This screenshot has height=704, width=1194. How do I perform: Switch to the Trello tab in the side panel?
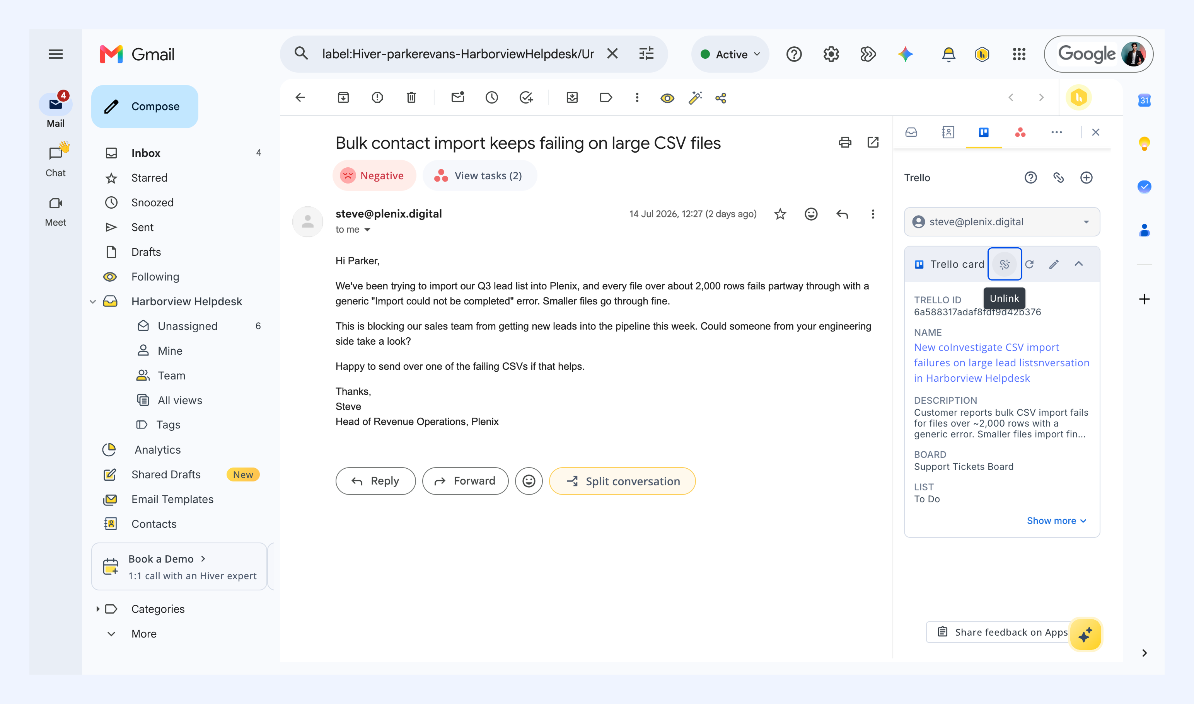coord(984,133)
